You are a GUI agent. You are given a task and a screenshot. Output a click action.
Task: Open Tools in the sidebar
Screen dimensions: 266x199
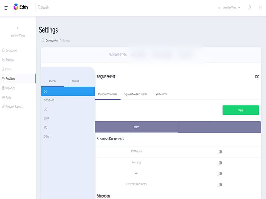point(7,97)
